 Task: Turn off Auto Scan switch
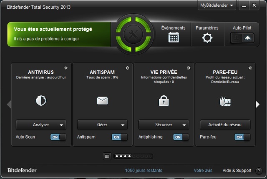(x=58, y=137)
